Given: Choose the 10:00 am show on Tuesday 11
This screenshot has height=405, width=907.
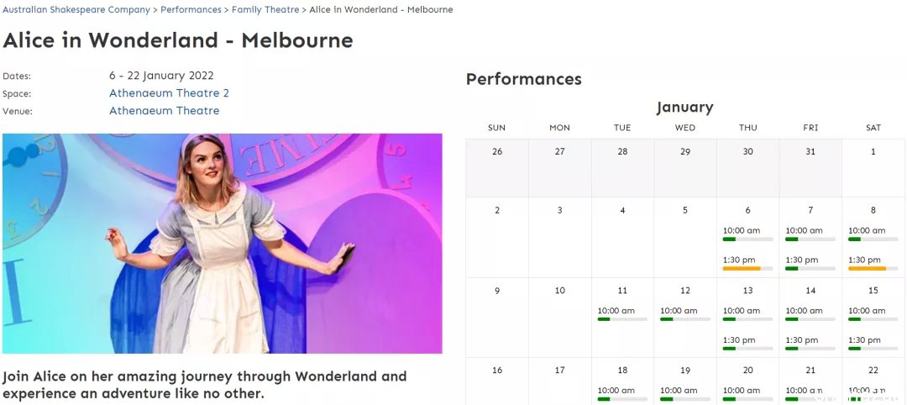Looking at the screenshot, I should (616, 311).
